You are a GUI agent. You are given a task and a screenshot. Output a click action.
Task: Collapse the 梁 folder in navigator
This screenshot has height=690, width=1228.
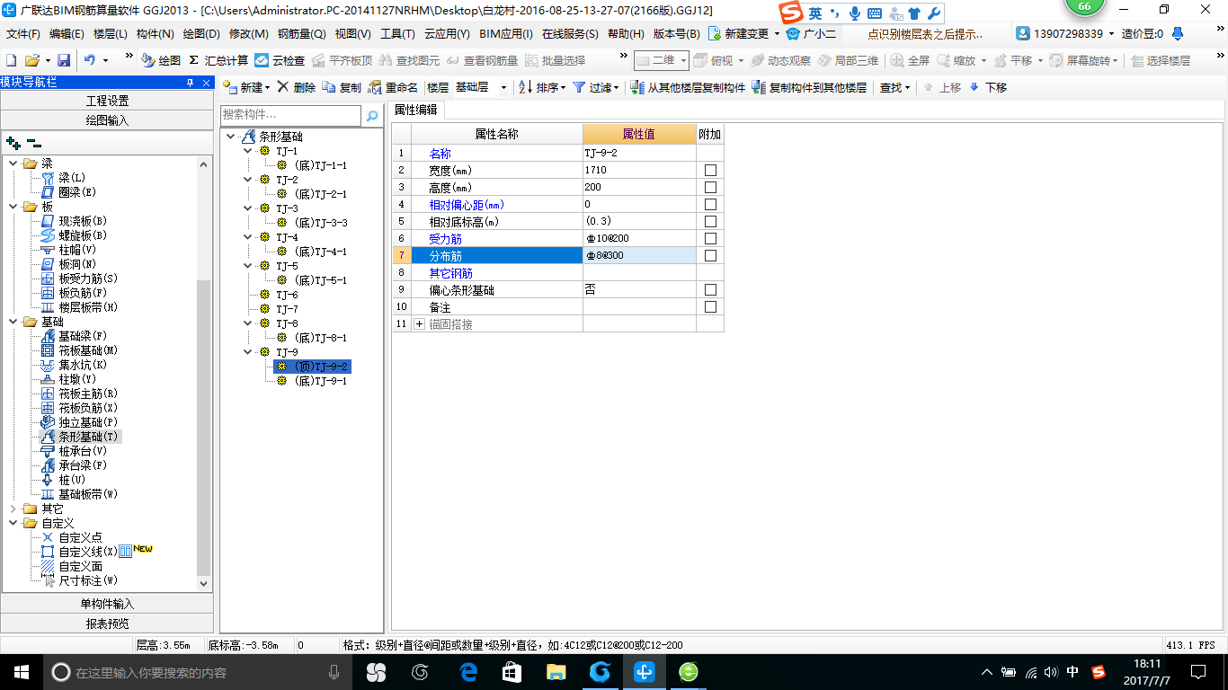(13, 164)
